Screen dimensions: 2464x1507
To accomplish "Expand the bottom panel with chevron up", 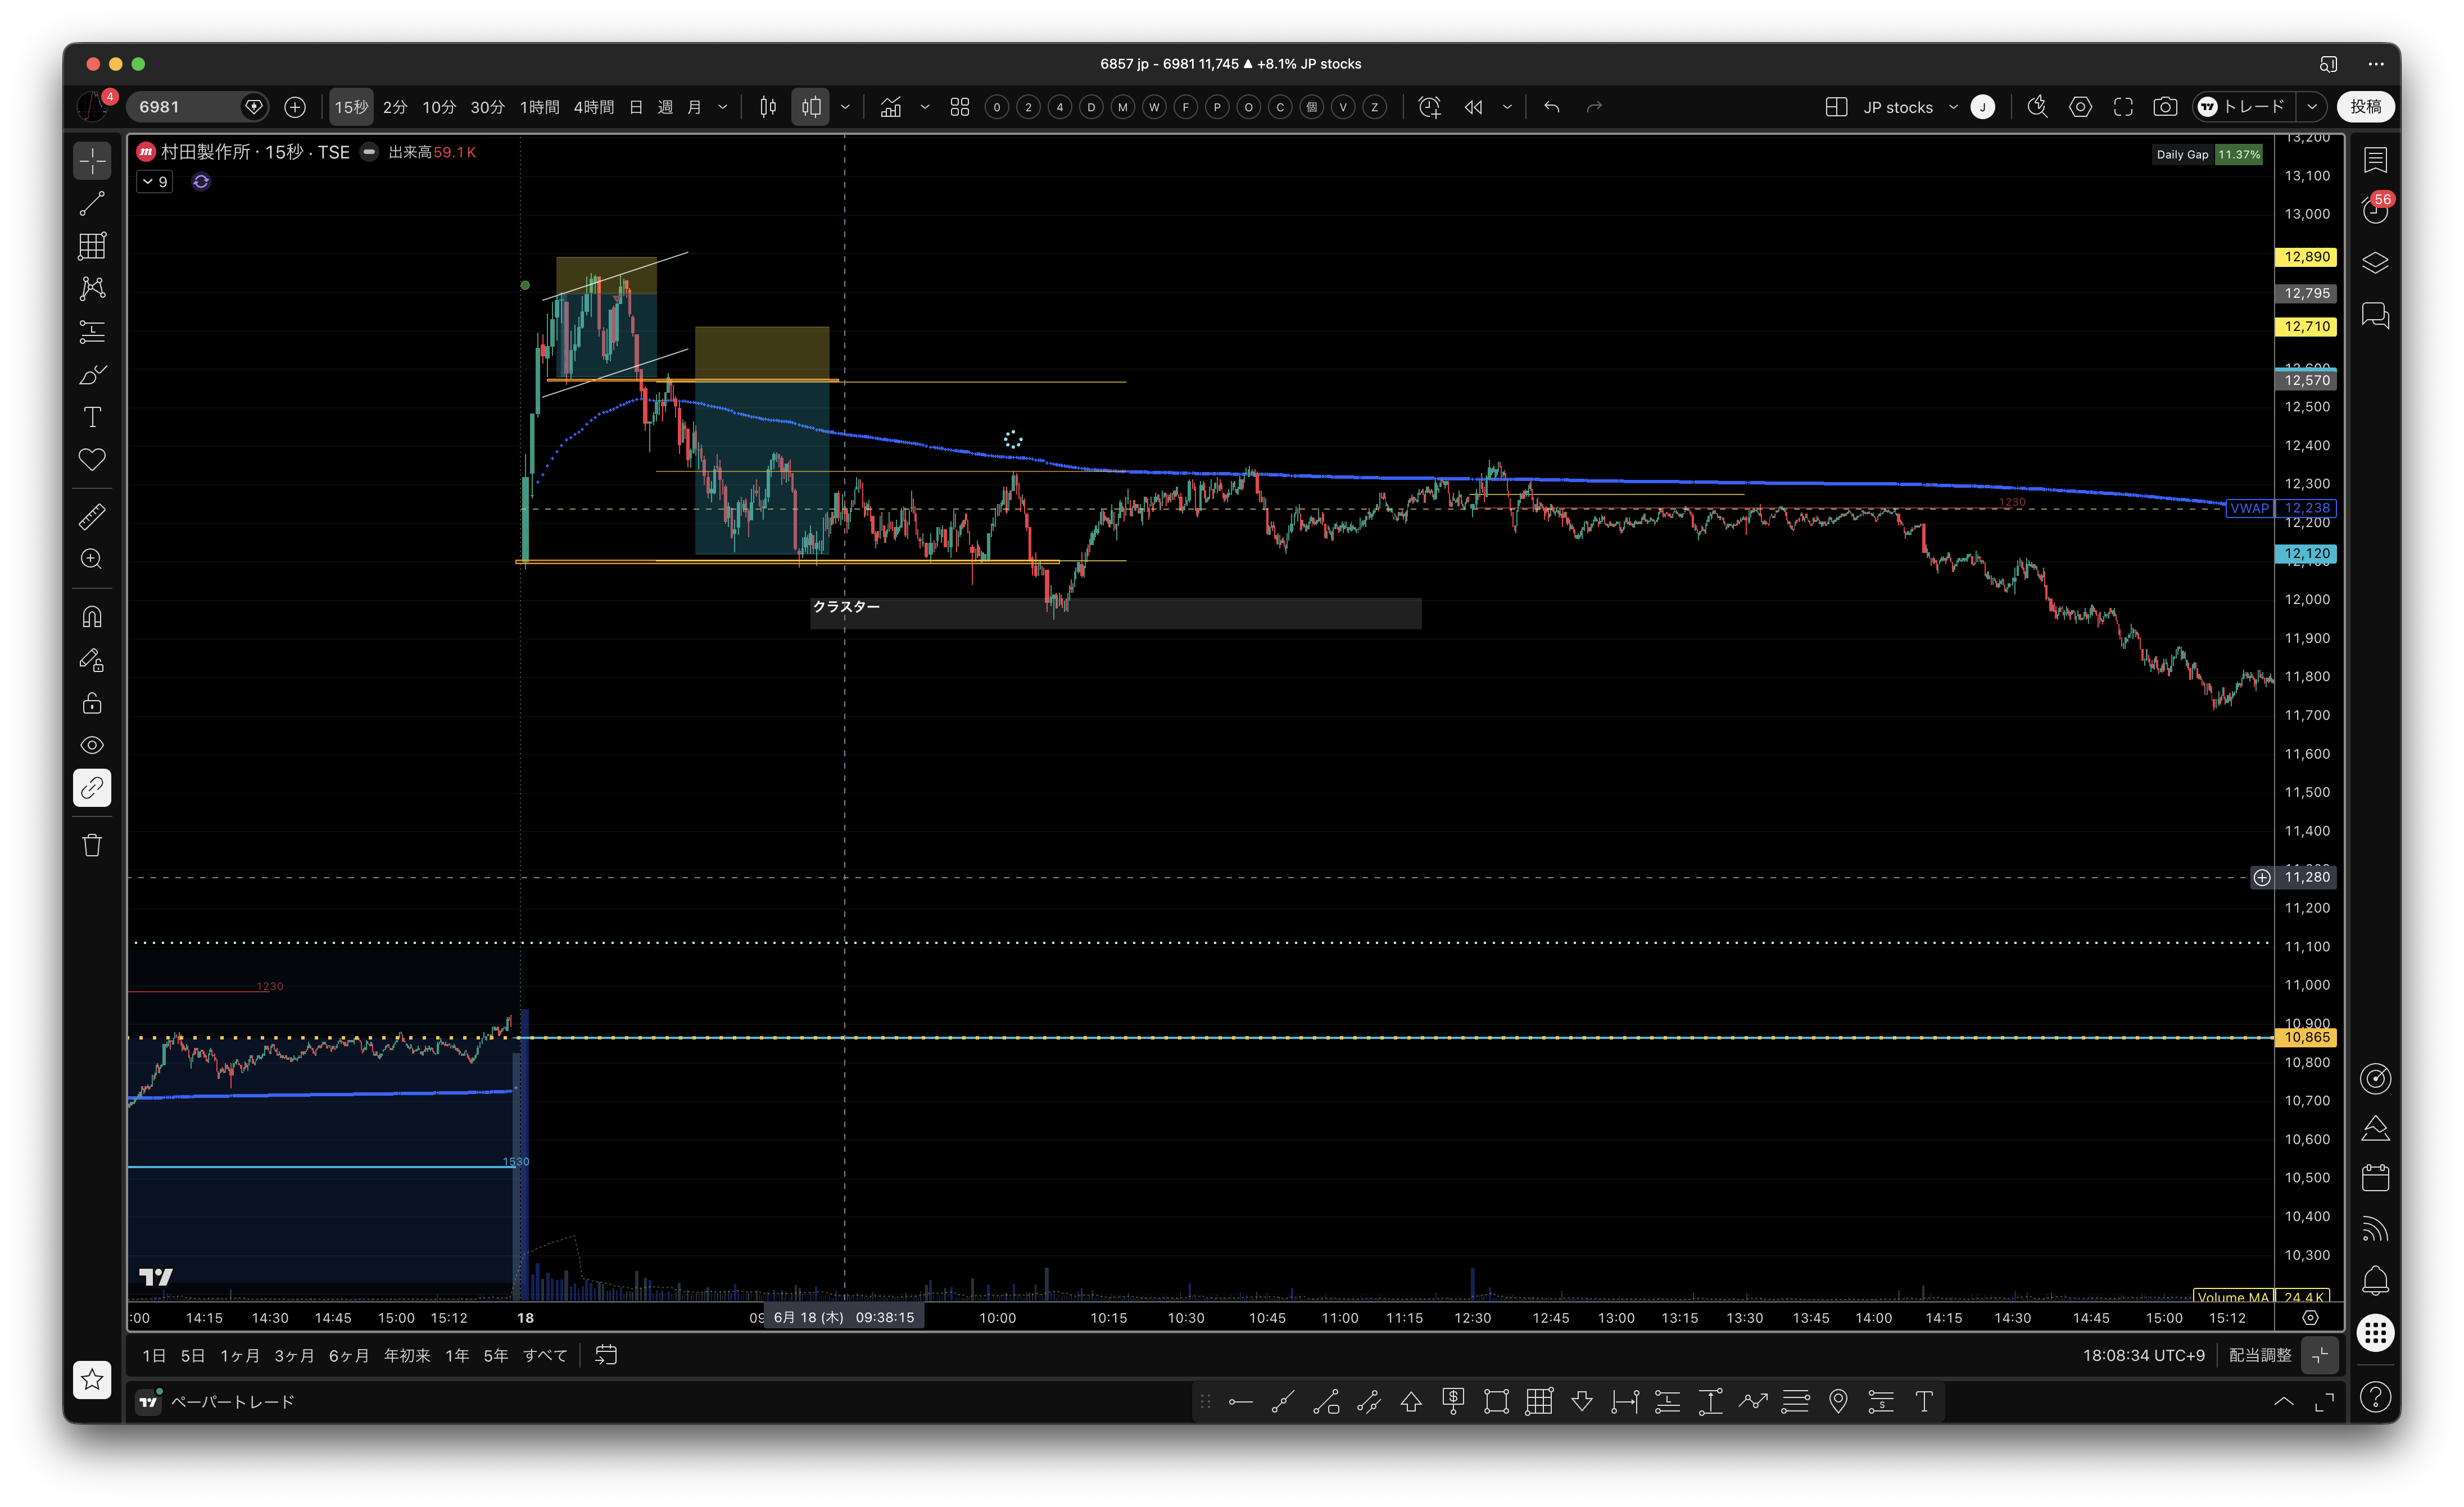I will (x=2284, y=1402).
